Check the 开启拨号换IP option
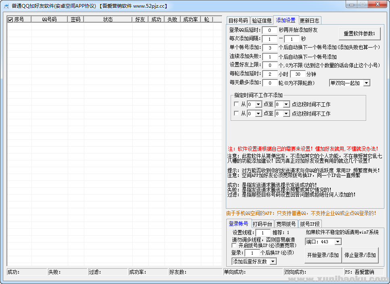Screen dimensions: 390x284 [234, 245]
